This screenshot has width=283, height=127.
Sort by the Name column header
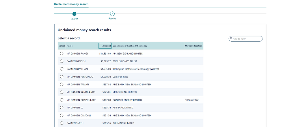pos(70,46)
